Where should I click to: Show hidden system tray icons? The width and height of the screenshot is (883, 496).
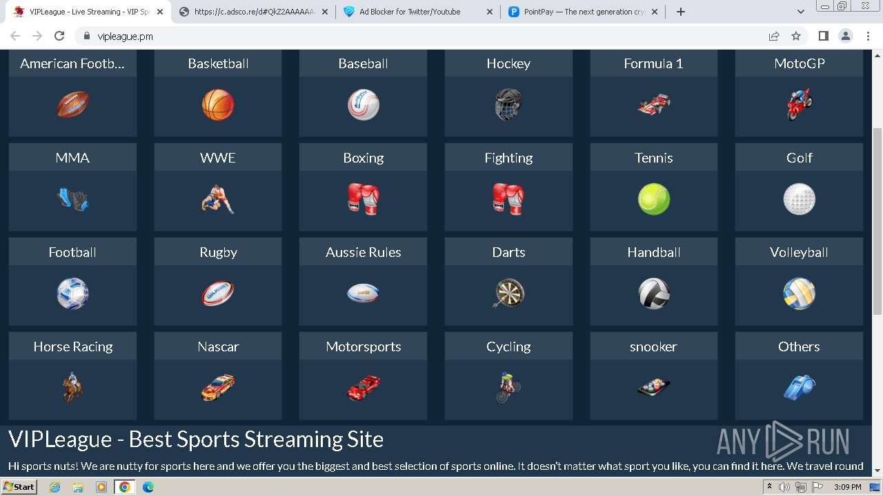(x=769, y=486)
